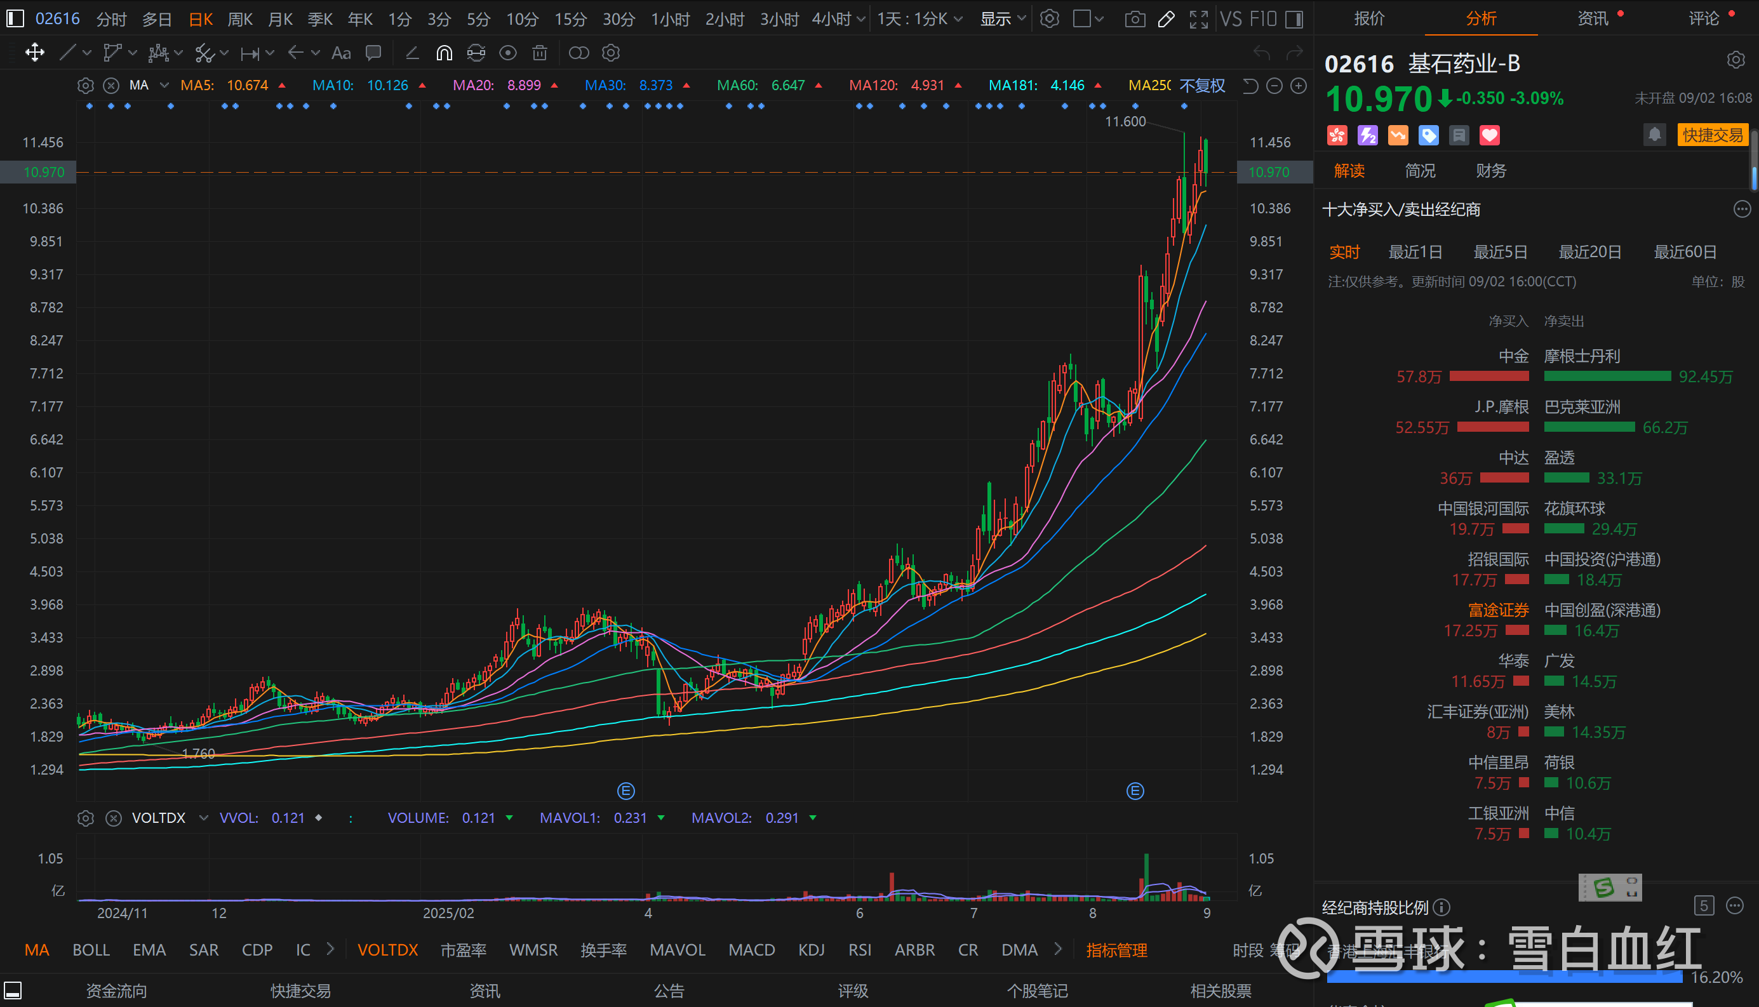Open the 资讯 tab in right panel
Viewport: 1759px width, 1007px height.
[1592, 18]
